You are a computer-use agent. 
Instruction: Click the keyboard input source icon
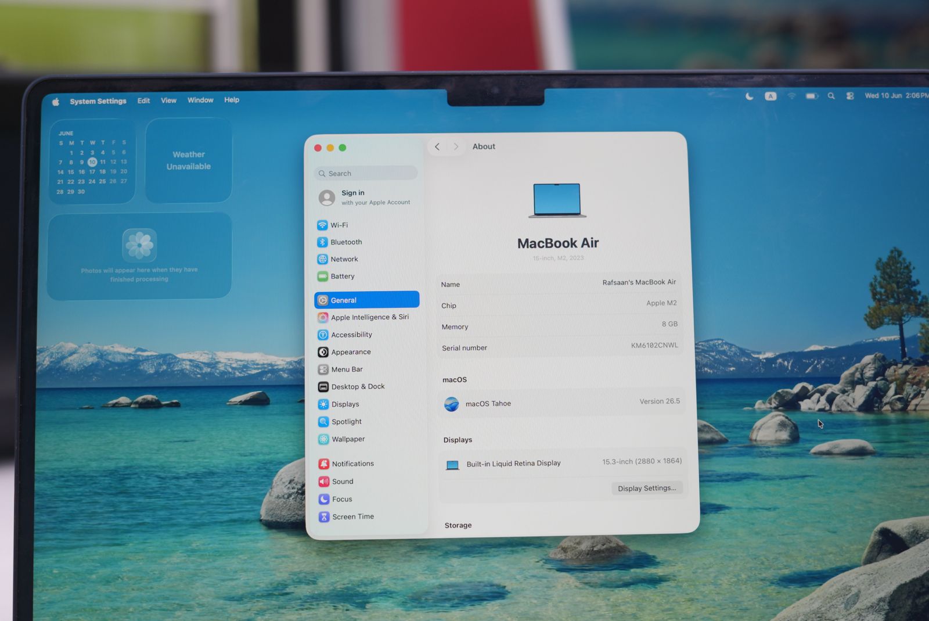pyautogui.click(x=770, y=96)
